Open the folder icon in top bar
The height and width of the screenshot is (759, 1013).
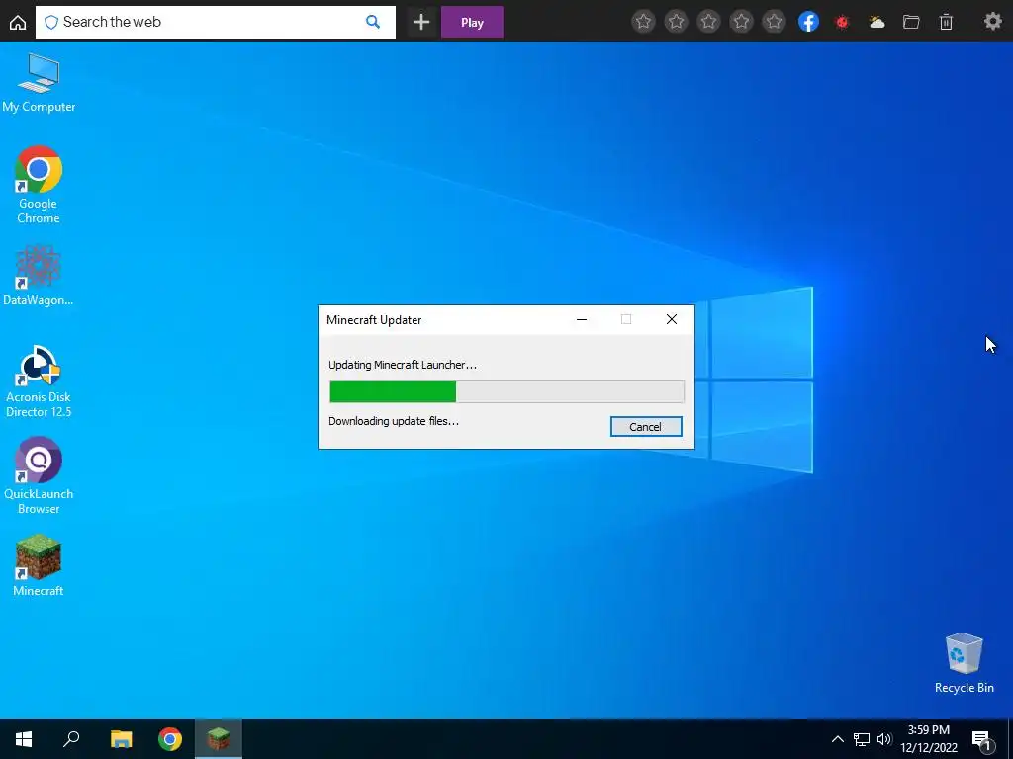point(911,22)
